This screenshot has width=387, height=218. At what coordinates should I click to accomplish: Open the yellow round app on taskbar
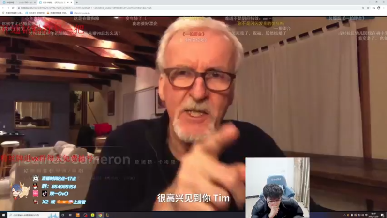click(x=92, y=215)
